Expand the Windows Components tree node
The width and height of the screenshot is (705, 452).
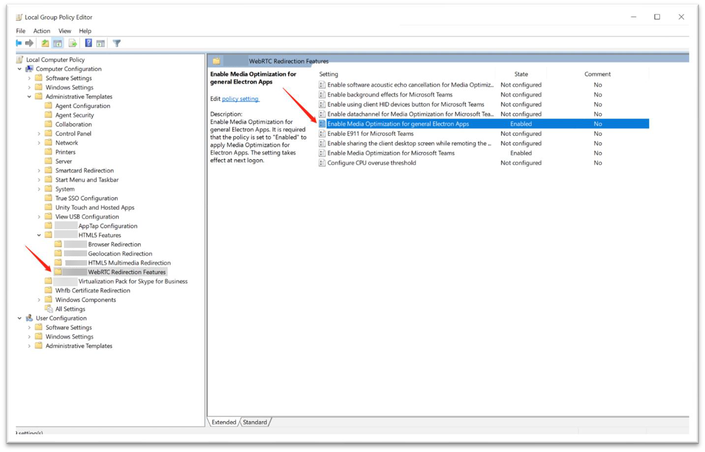[x=39, y=300]
